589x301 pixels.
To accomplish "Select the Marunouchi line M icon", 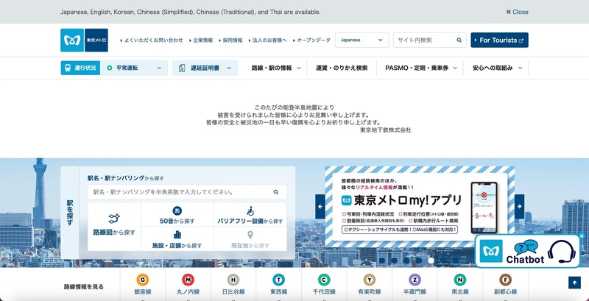I will coord(188,280).
